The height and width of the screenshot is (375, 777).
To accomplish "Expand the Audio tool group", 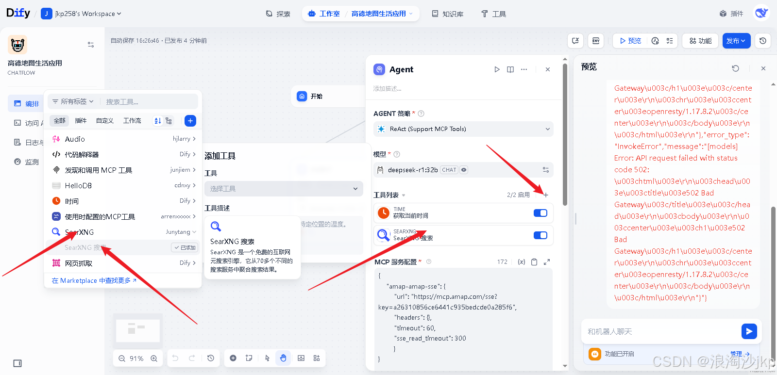I will pos(123,139).
